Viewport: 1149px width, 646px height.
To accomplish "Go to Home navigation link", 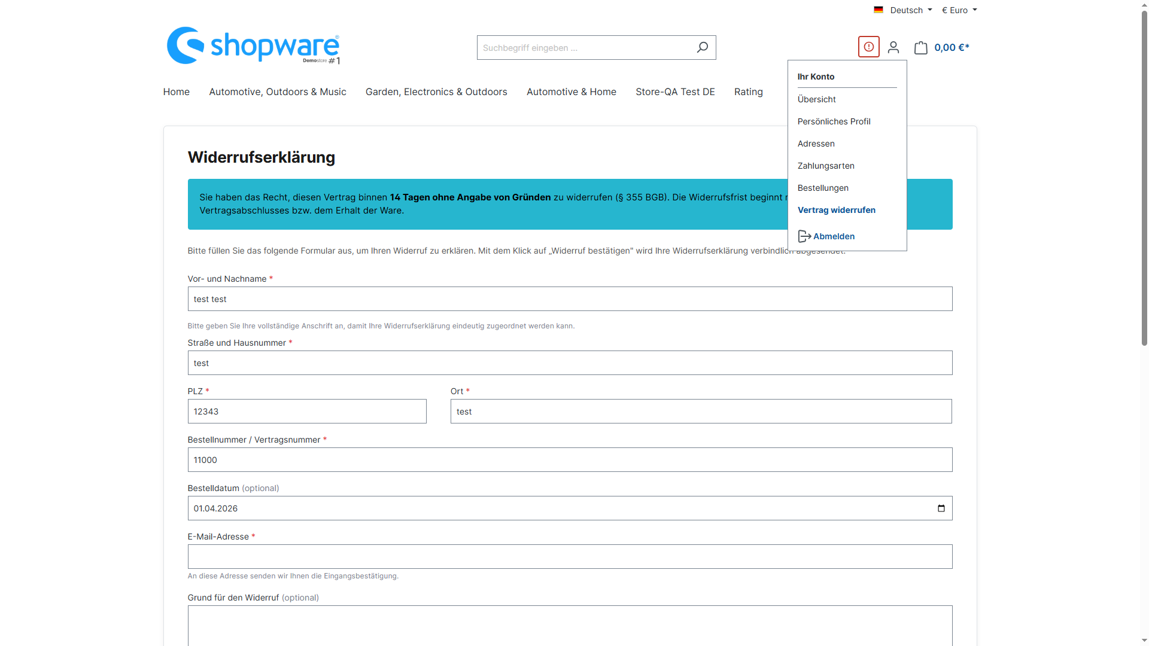I will (176, 92).
